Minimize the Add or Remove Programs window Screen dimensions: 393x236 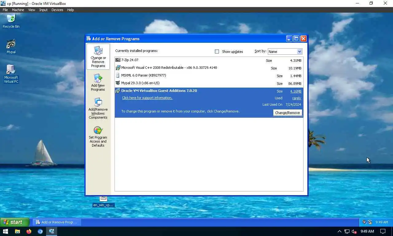coord(289,38)
